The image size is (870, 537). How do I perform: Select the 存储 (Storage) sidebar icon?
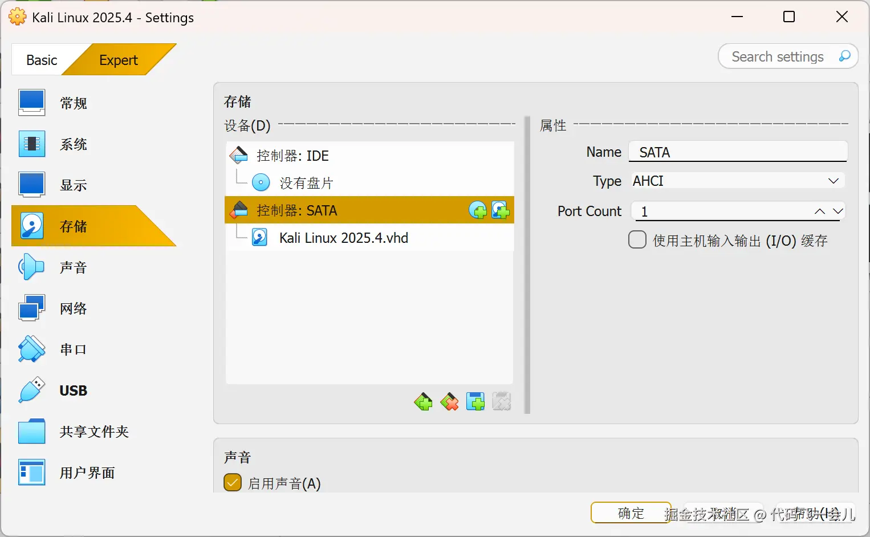coord(31,226)
